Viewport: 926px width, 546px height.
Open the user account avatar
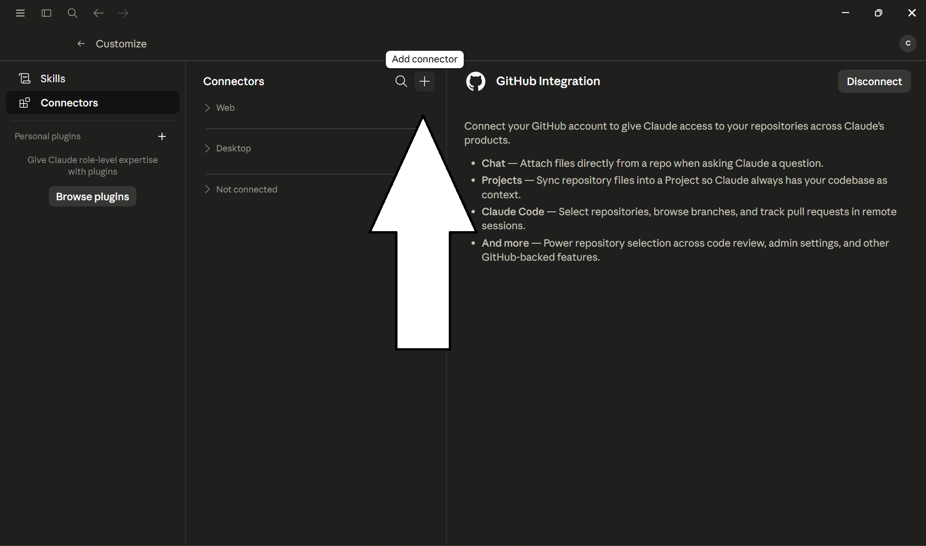point(908,44)
